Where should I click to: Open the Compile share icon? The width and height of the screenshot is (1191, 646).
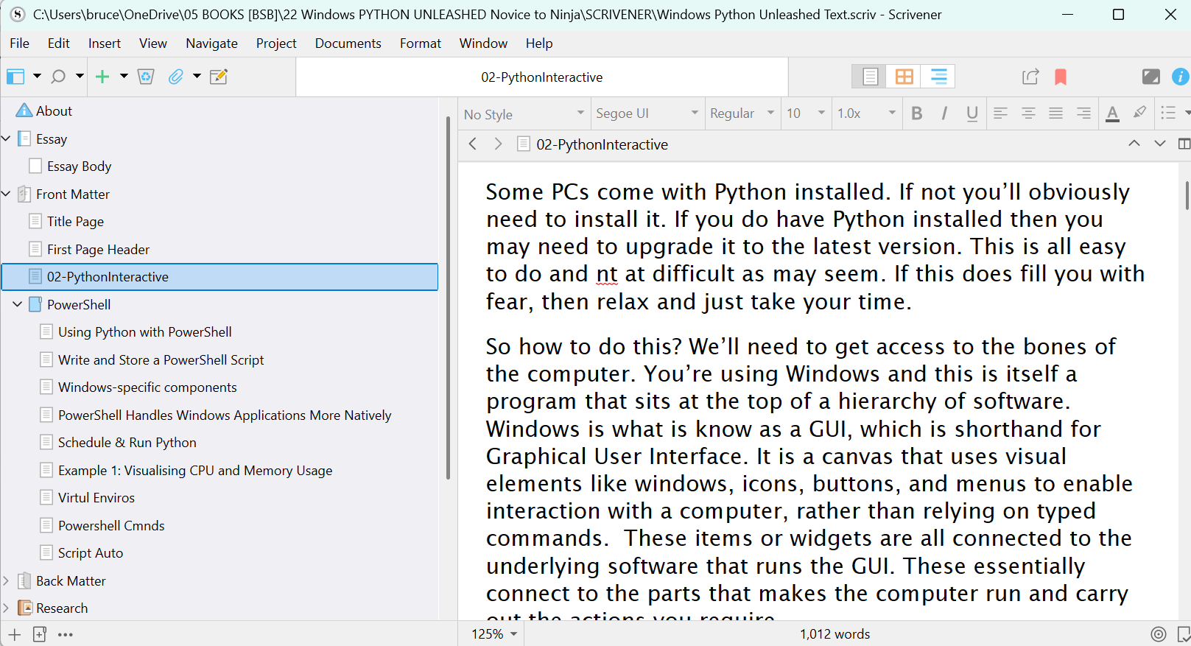(1030, 77)
